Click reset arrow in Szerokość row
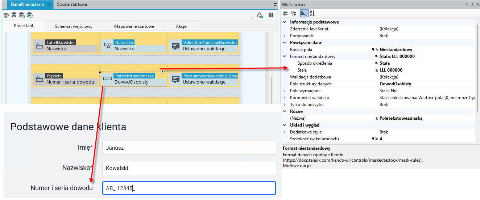Image resolution: width=480 pixels, height=200 pixels. pos(373,139)
